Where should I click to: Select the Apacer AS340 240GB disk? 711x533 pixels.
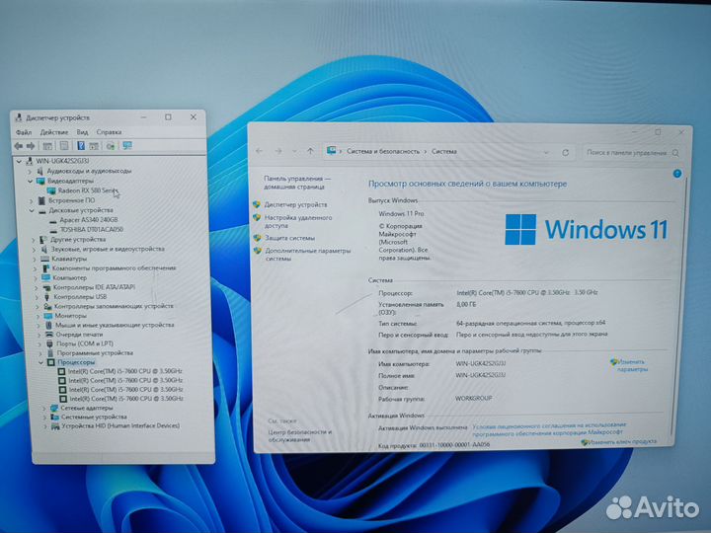[89, 220]
